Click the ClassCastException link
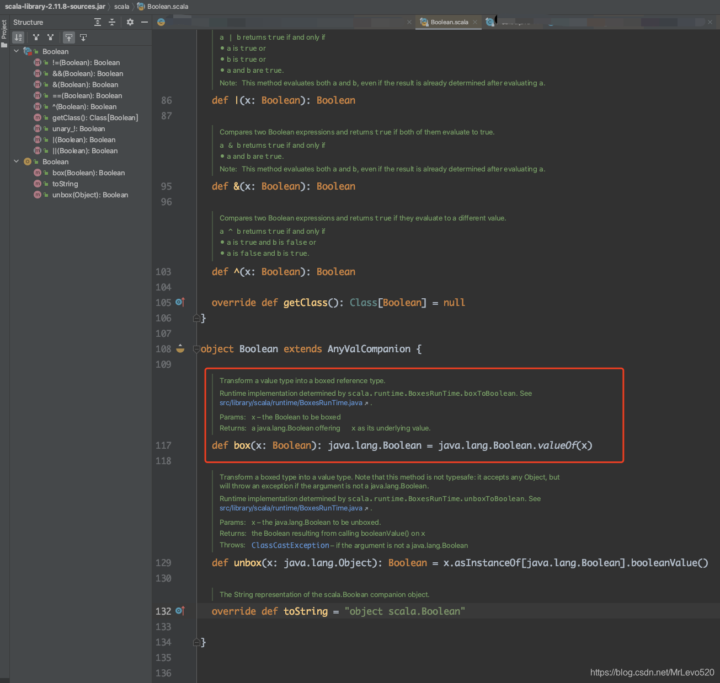 click(290, 545)
